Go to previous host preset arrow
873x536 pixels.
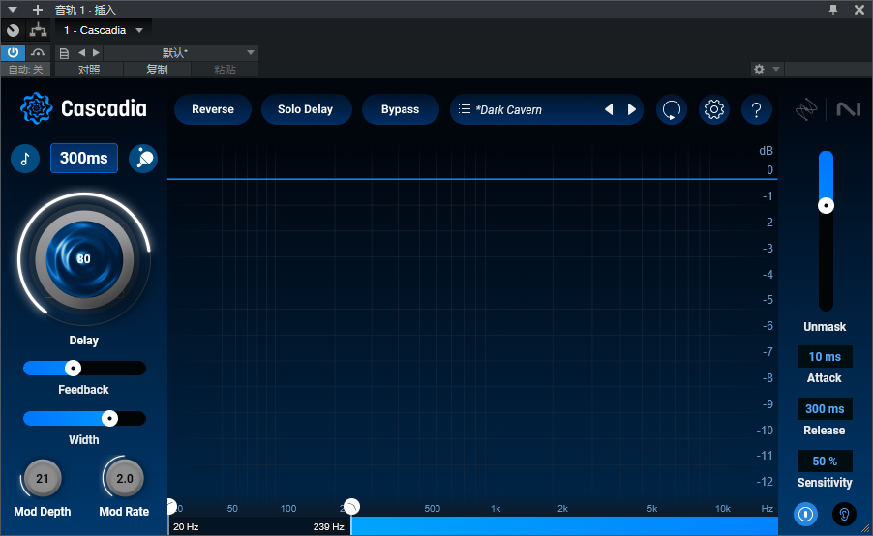click(82, 52)
